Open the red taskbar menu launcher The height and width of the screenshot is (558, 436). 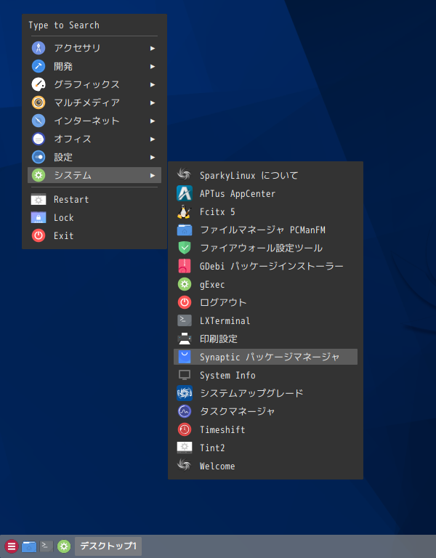pyautogui.click(x=12, y=546)
